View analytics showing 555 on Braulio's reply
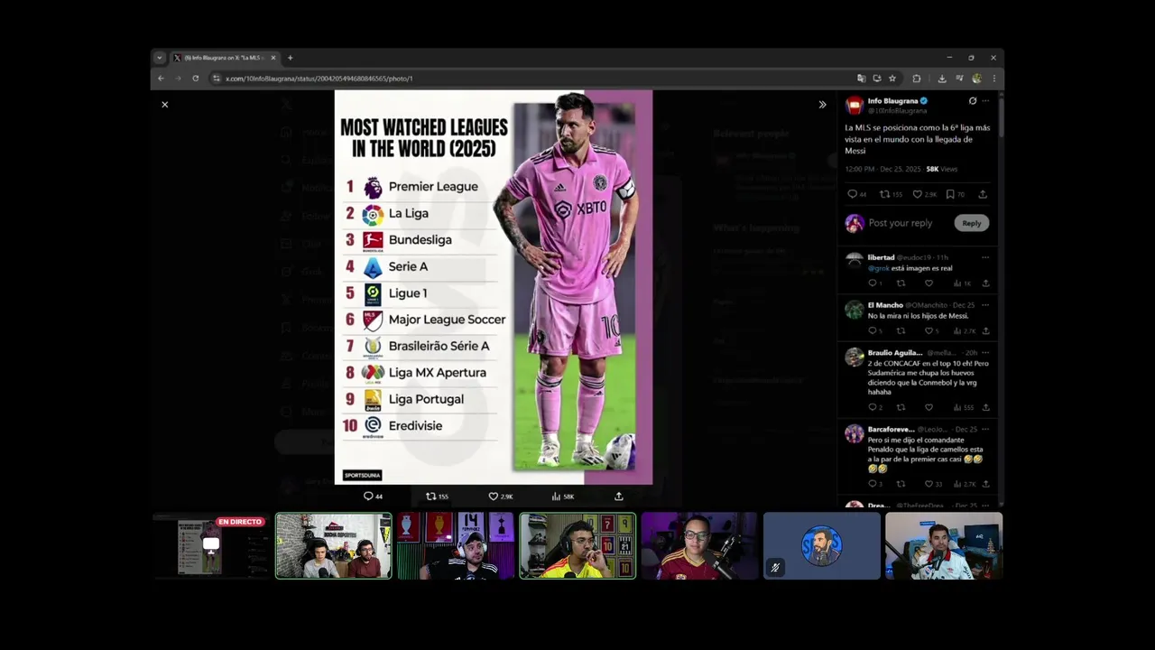Image resolution: width=1155 pixels, height=650 pixels. click(x=964, y=407)
